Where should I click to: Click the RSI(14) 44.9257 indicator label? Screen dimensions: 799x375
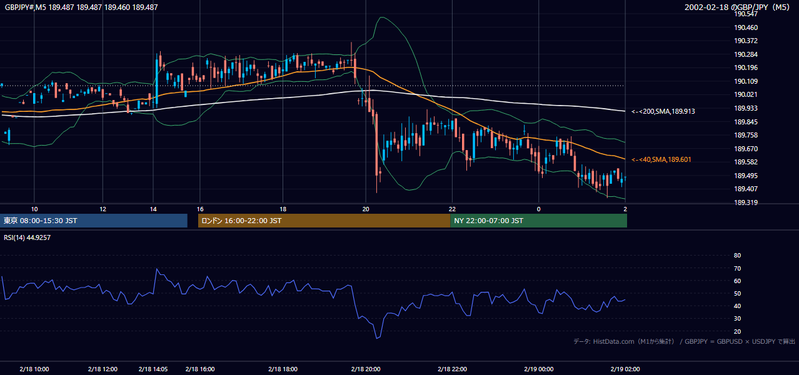[x=27, y=237]
